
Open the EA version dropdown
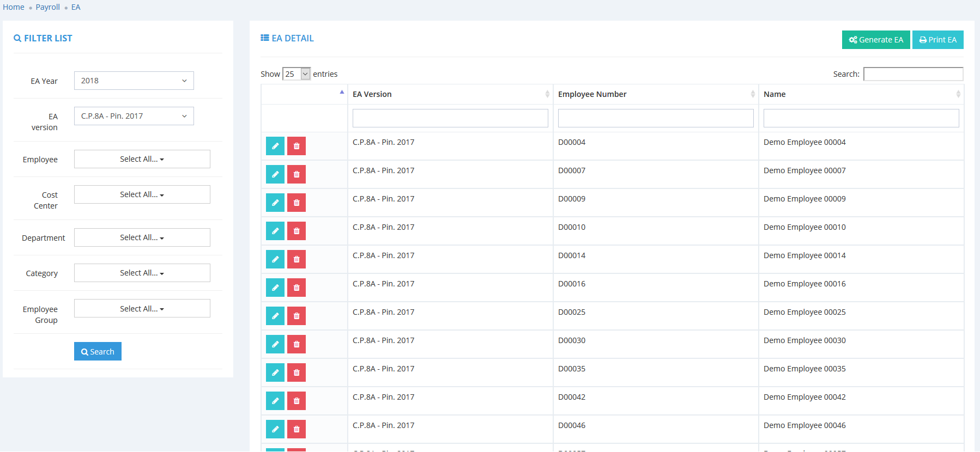click(134, 116)
